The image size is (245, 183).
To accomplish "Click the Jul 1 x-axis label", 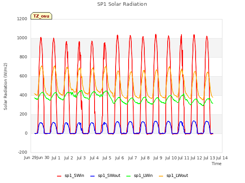I will coord(56,158).
